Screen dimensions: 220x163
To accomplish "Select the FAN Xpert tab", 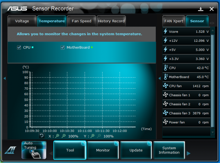I will 174,21.
